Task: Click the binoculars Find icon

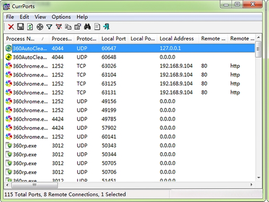Action: click(87, 27)
